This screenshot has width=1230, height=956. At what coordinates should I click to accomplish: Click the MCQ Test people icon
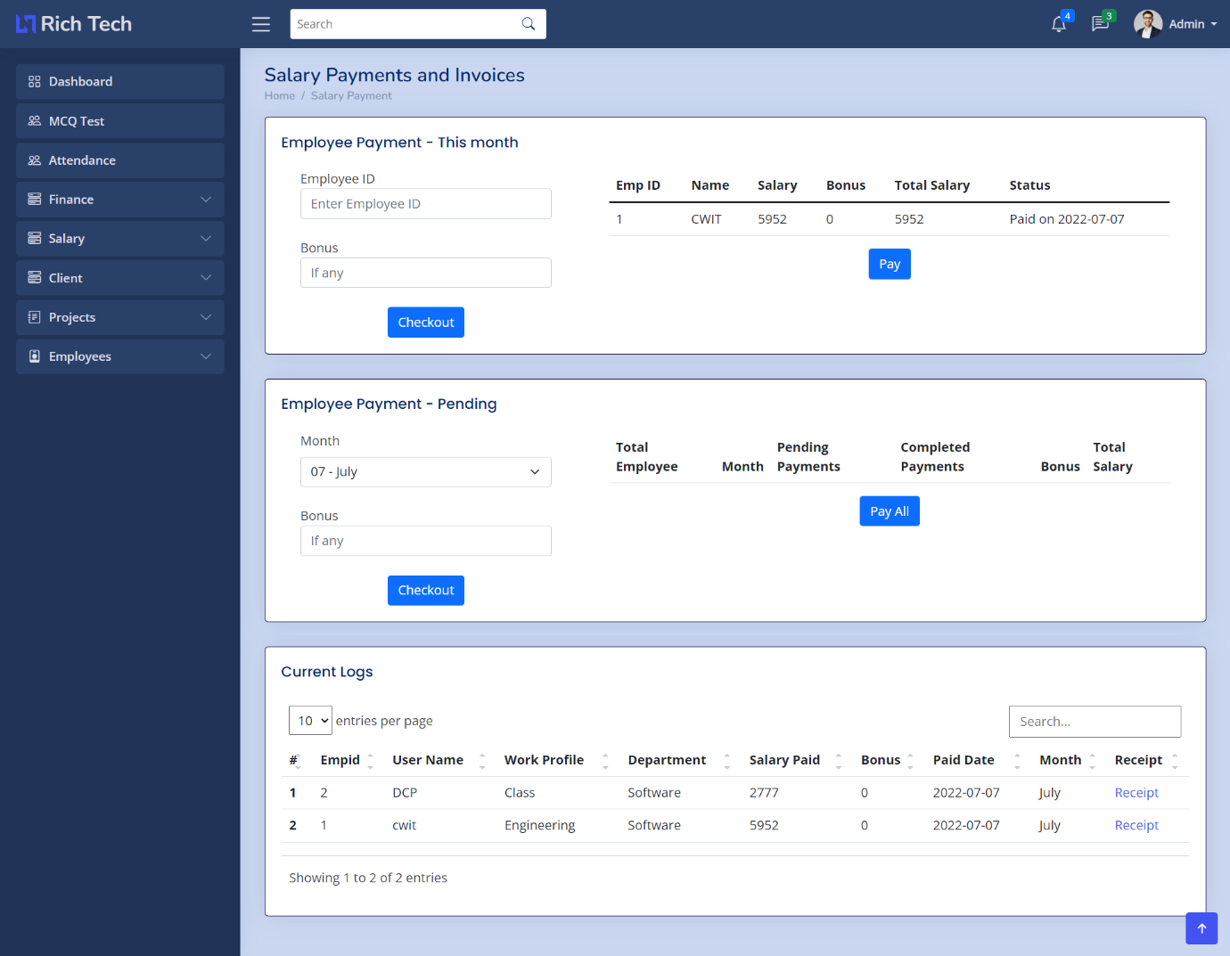pyautogui.click(x=35, y=121)
